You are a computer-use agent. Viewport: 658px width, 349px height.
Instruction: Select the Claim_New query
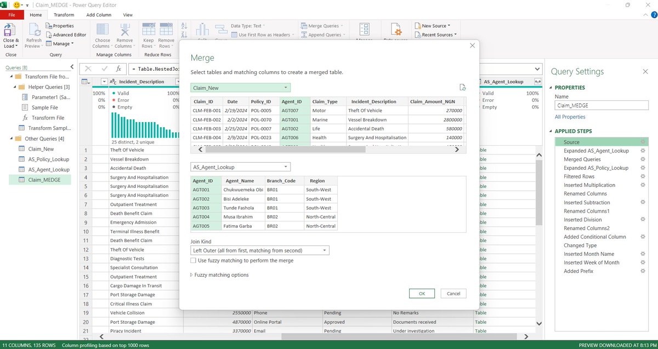[x=40, y=148]
